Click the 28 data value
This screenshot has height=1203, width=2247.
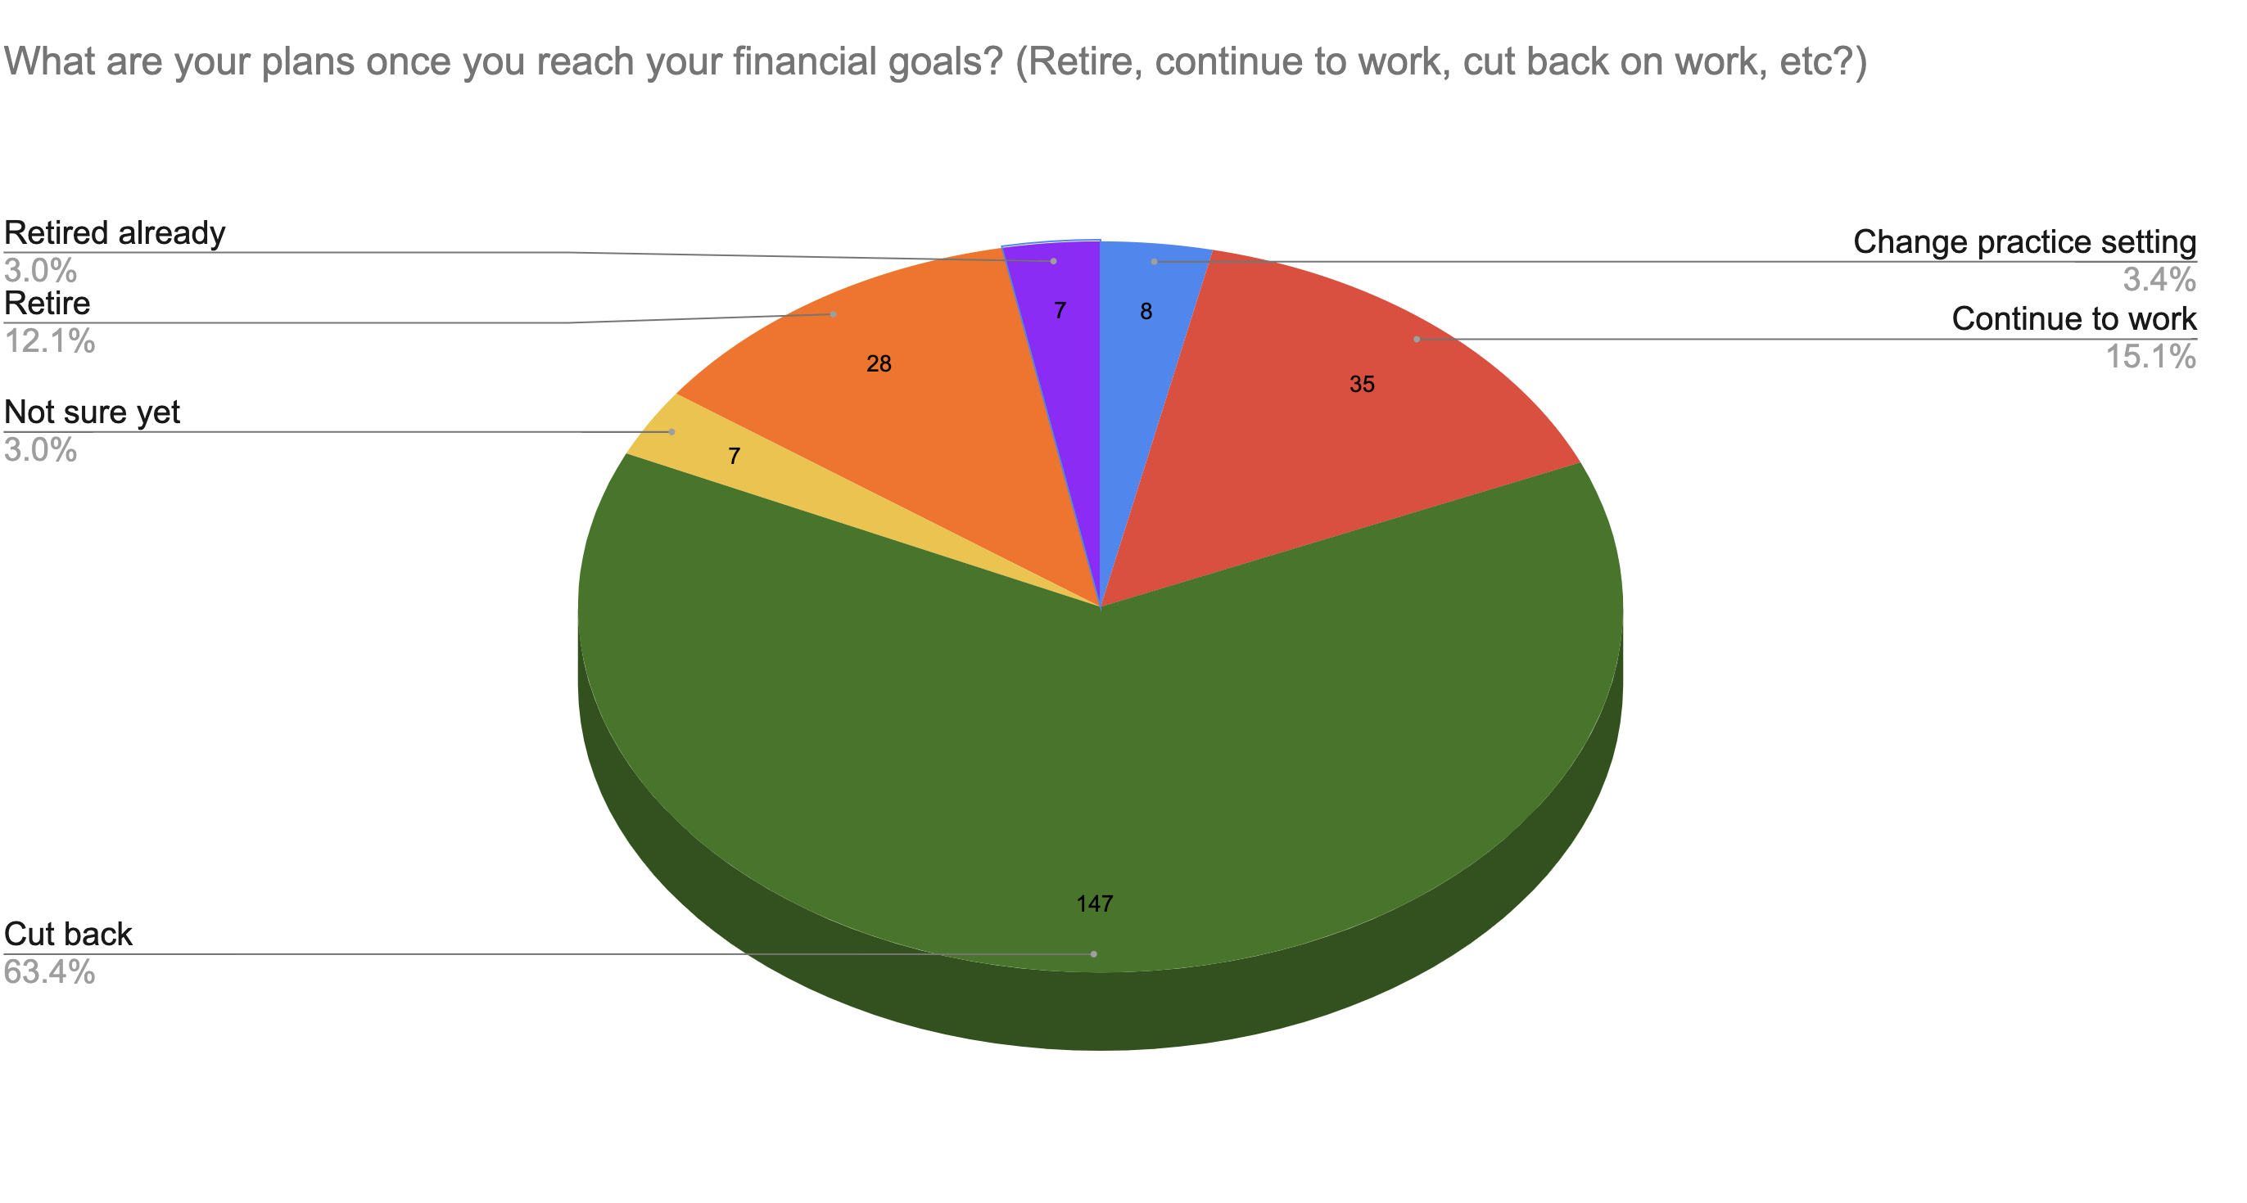pyautogui.click(x=879, y=364)
